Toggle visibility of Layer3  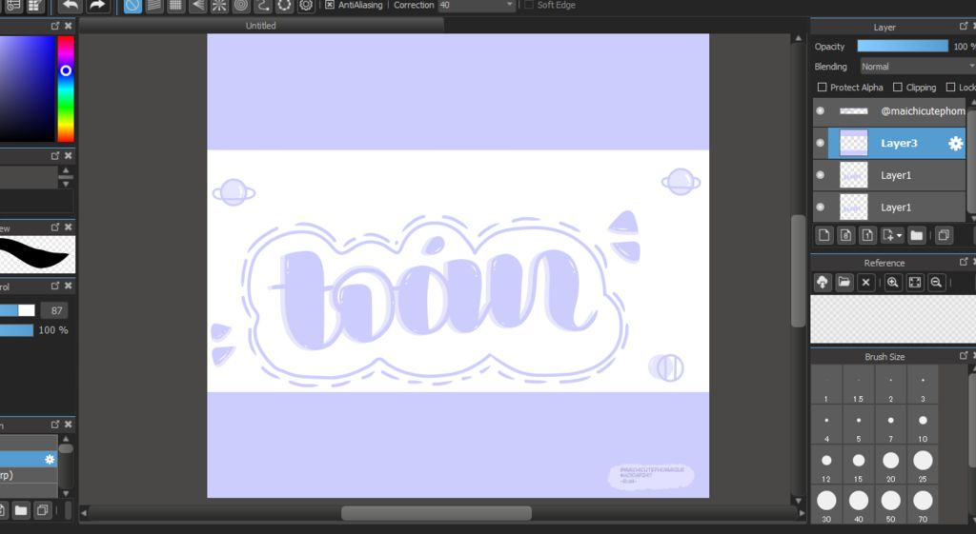point(821,143)
